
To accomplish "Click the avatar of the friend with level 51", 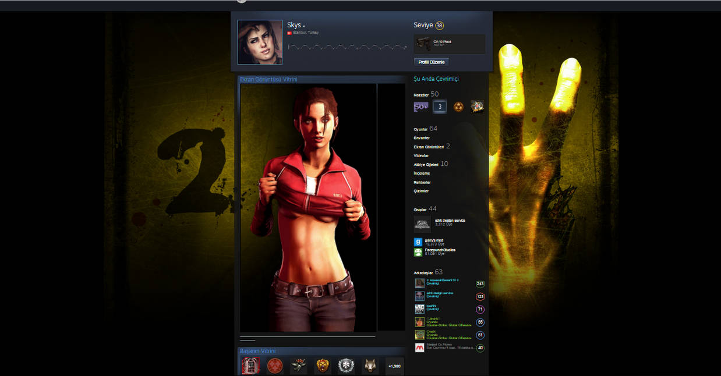I will (x=419, y=335).
